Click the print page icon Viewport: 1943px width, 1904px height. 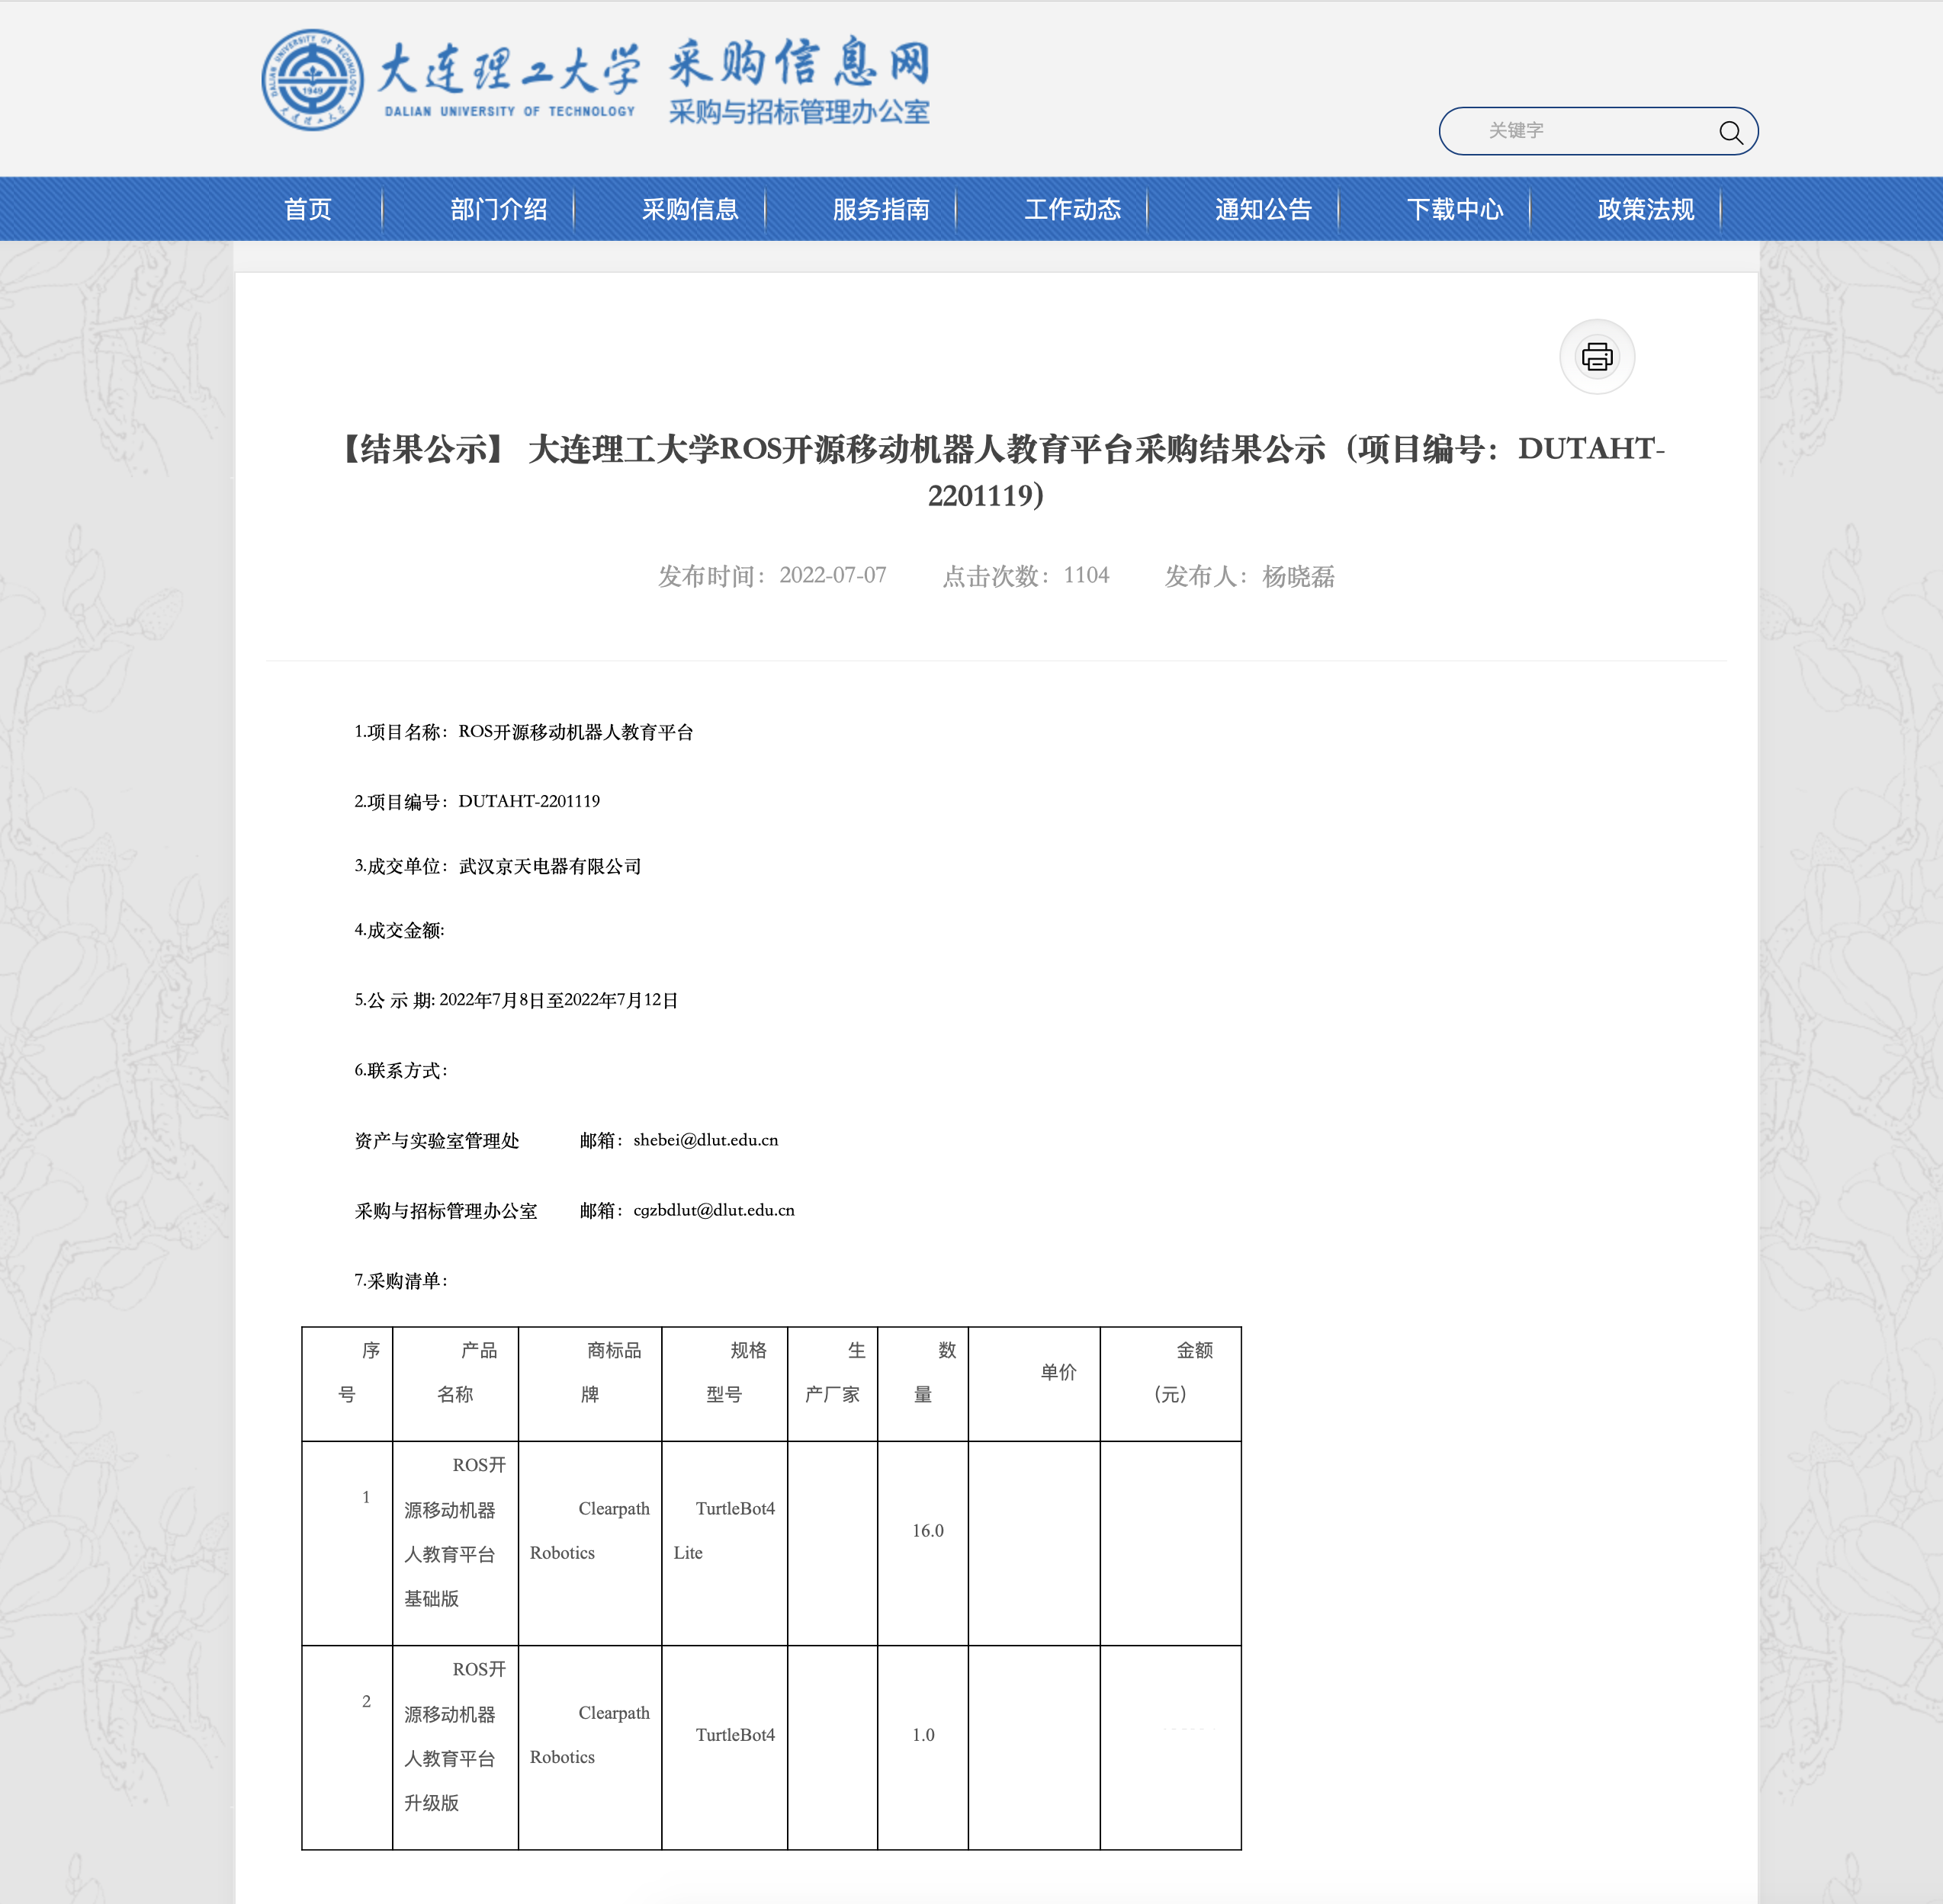(1597, 357)
